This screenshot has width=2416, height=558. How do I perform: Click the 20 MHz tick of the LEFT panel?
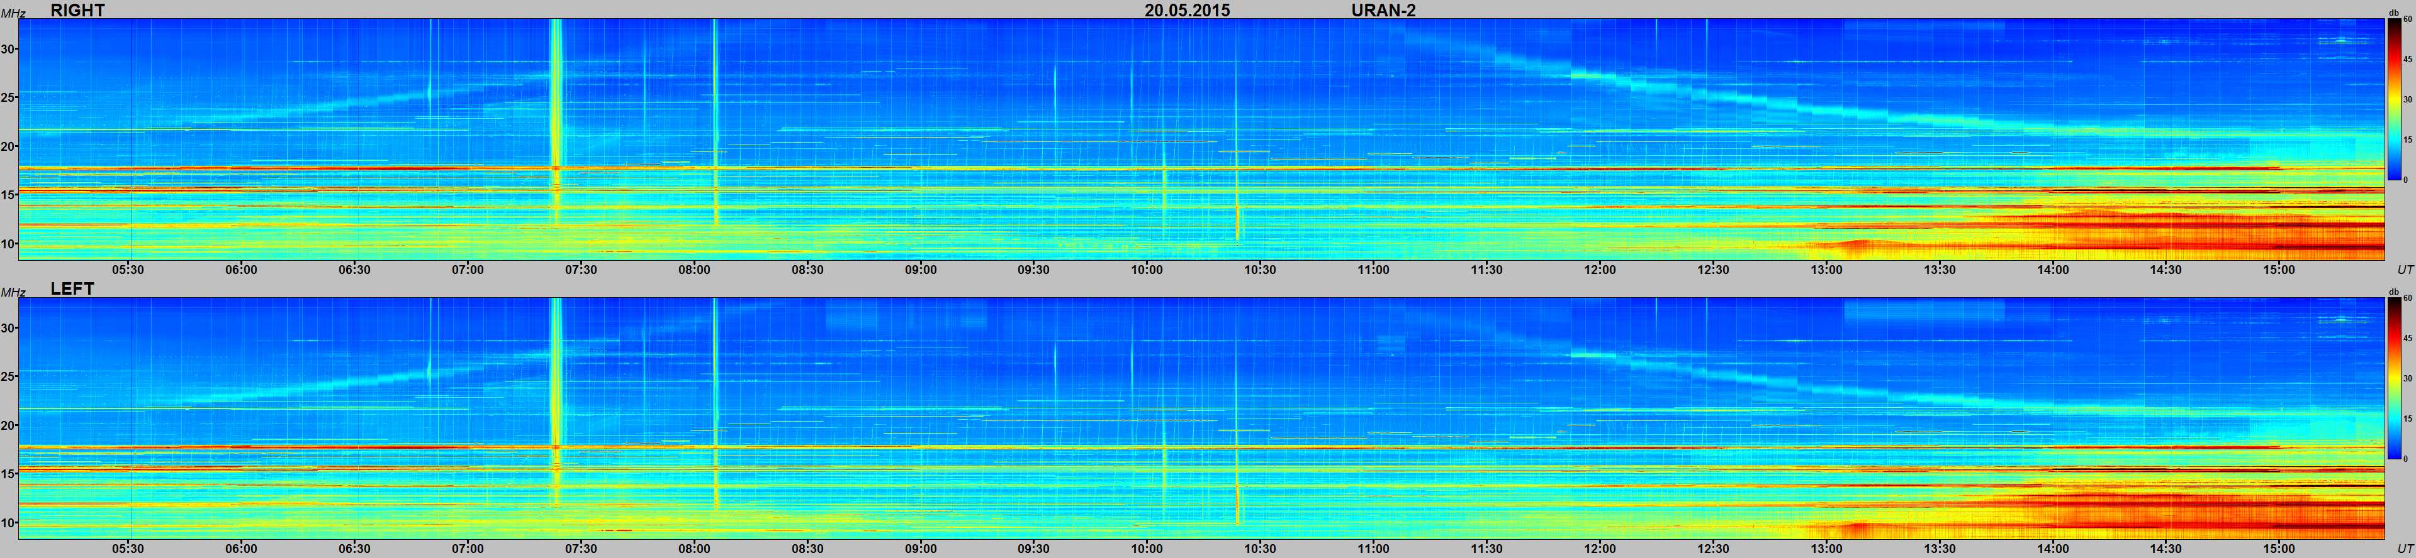[x=8, y=425]
